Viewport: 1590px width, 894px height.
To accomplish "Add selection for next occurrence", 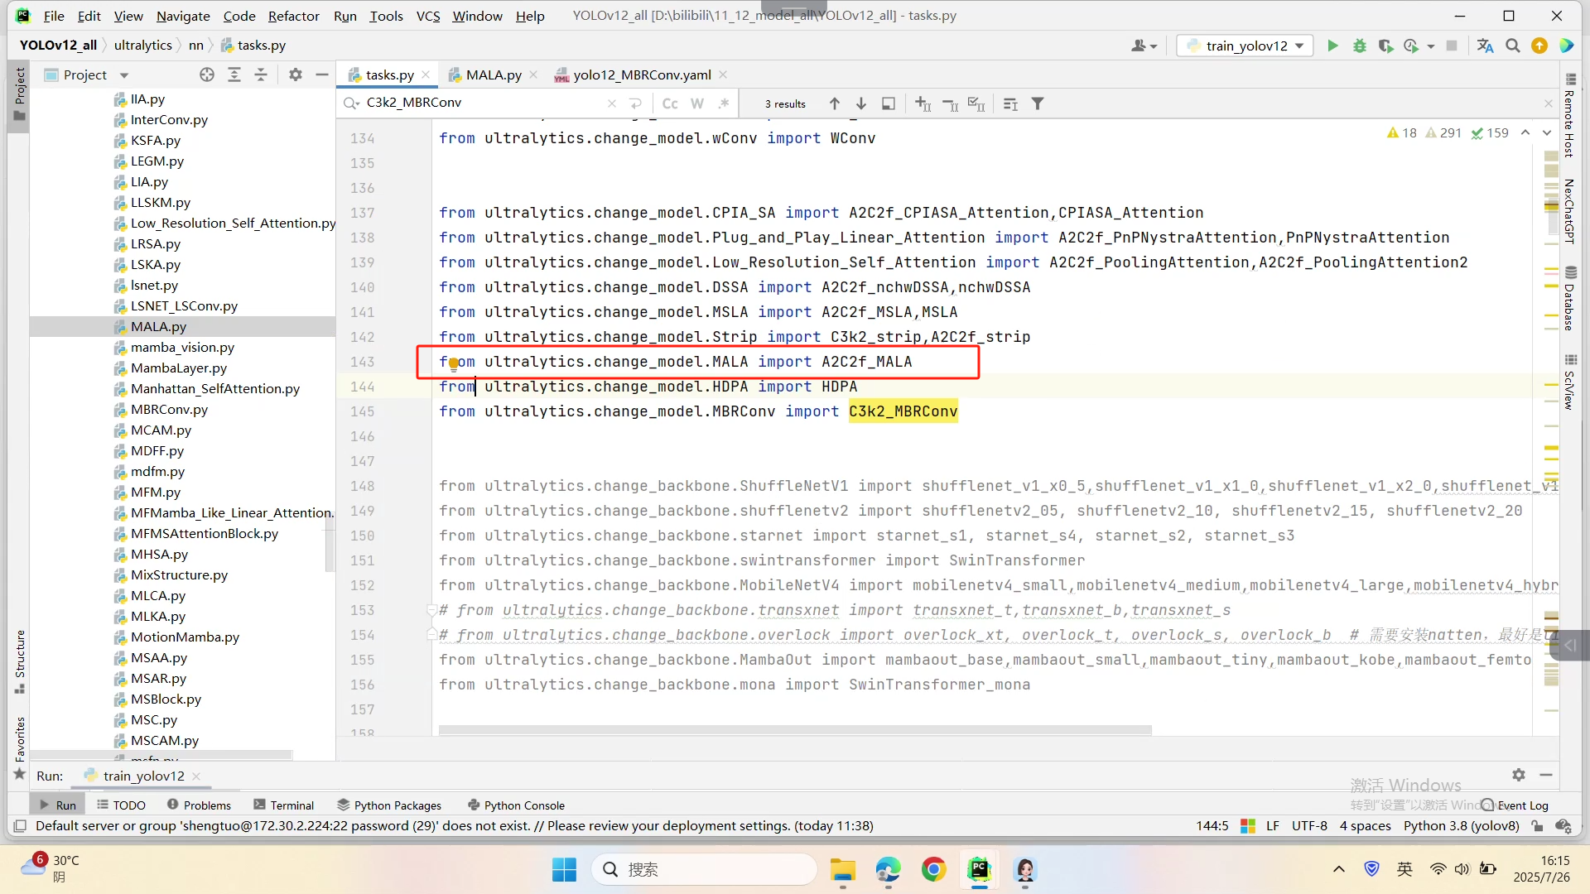I will coord(923,103).
